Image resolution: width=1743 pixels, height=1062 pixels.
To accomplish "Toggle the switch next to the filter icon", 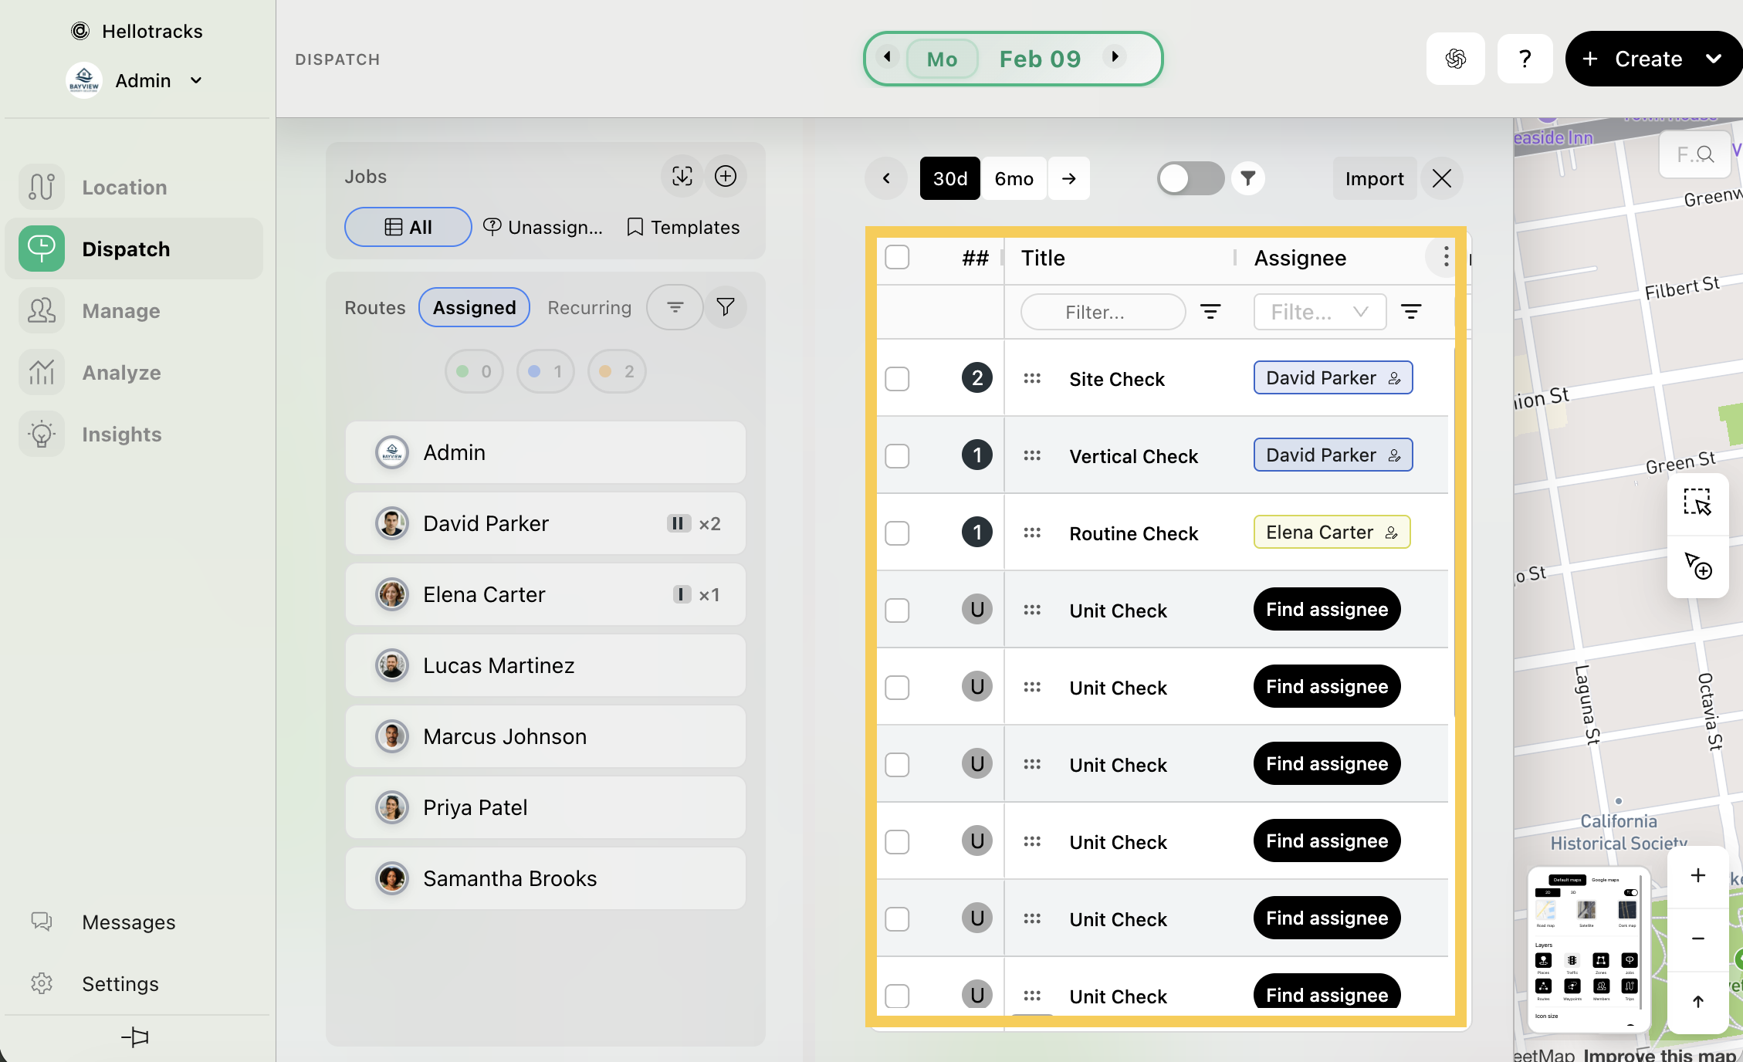I will tap(1190, 178).
